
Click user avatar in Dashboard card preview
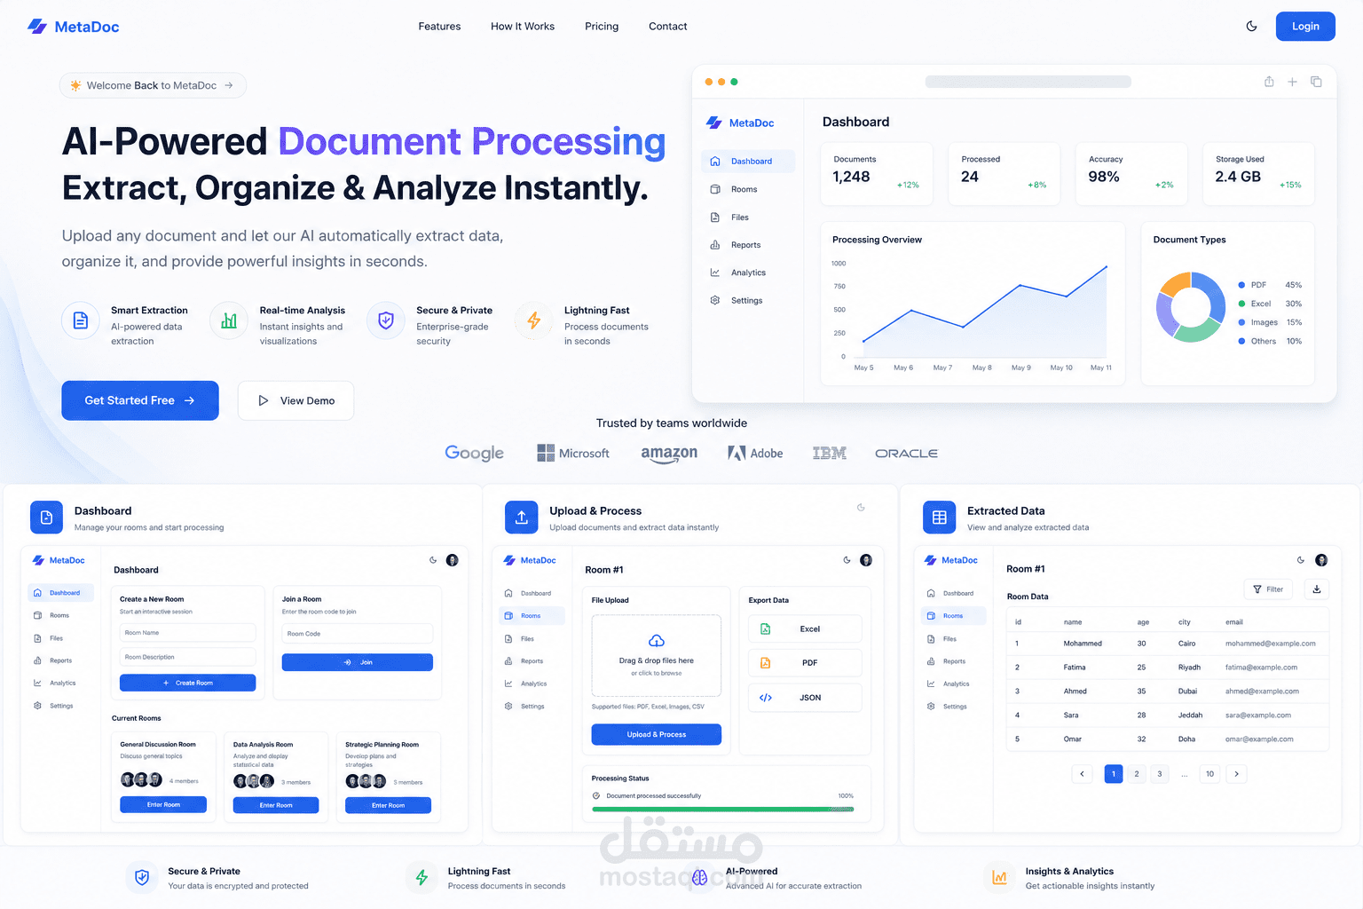pyautogui.click(x=452, y=560)
